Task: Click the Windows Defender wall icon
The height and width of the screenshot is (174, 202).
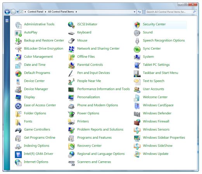Action: [137, 114]
